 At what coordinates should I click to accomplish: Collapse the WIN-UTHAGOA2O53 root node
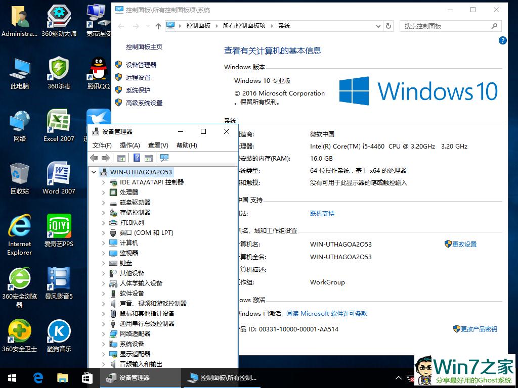coord(94,172)
